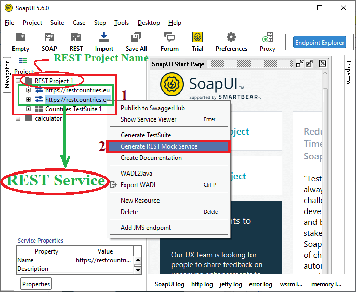The image size is (356, 293).
Task: Click the Name property value cell
Action: 104,260
